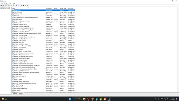This screenshot has height=101, width=179.
Task: Click the taskbar Search box
Action: (77, 99)
